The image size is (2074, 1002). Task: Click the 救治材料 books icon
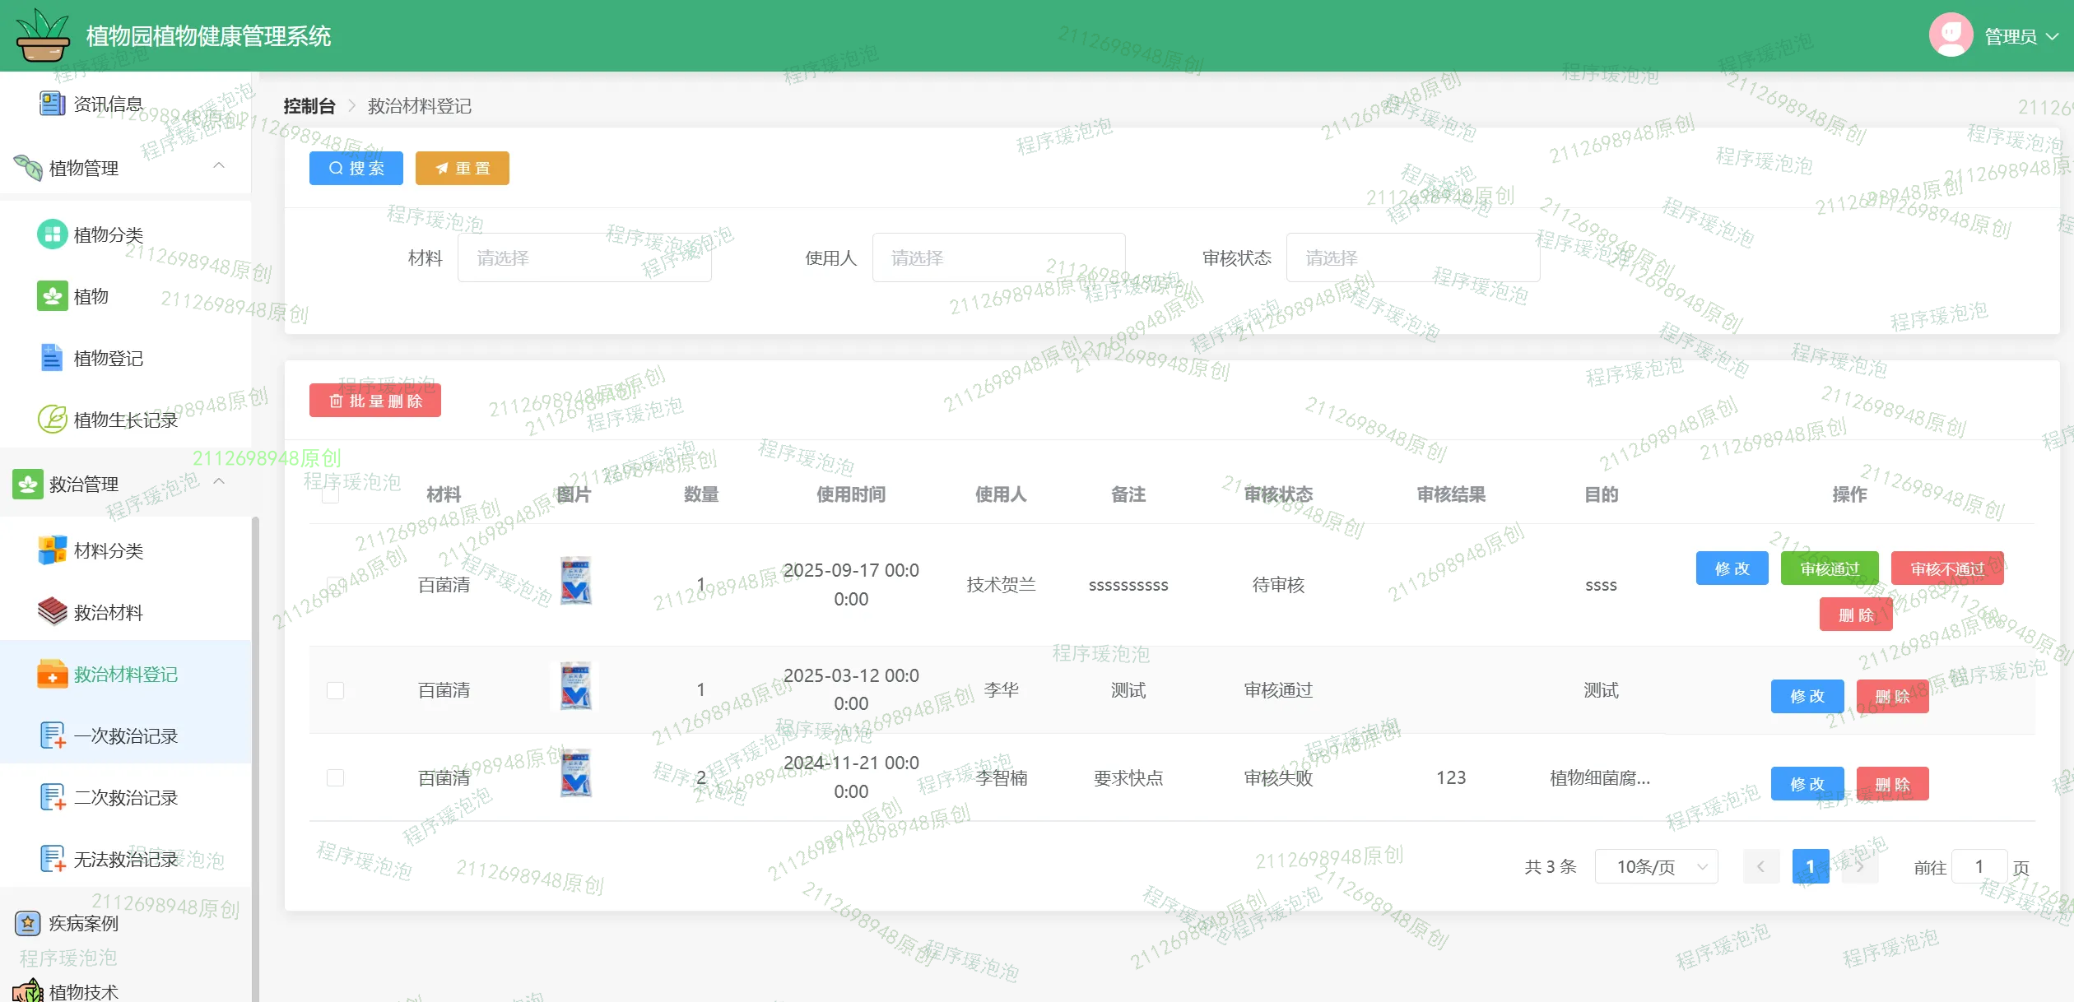click(52, 612)
